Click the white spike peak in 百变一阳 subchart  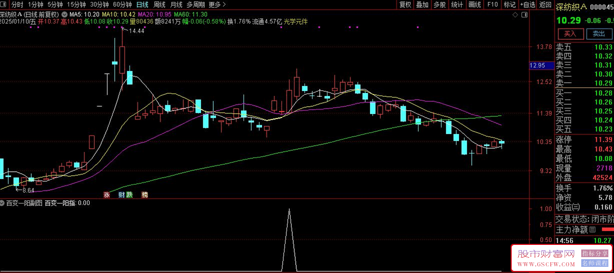pyautogui.click(x=290, y=210)
